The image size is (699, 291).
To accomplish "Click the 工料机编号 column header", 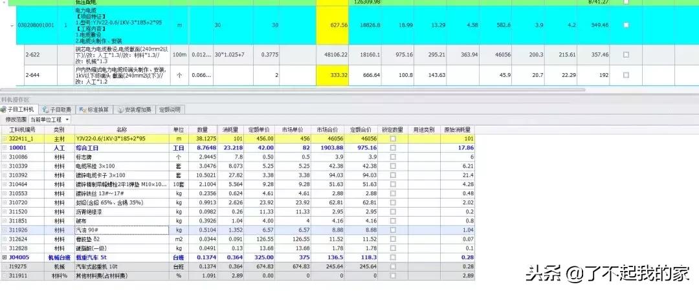I will (x=22, y=130).
